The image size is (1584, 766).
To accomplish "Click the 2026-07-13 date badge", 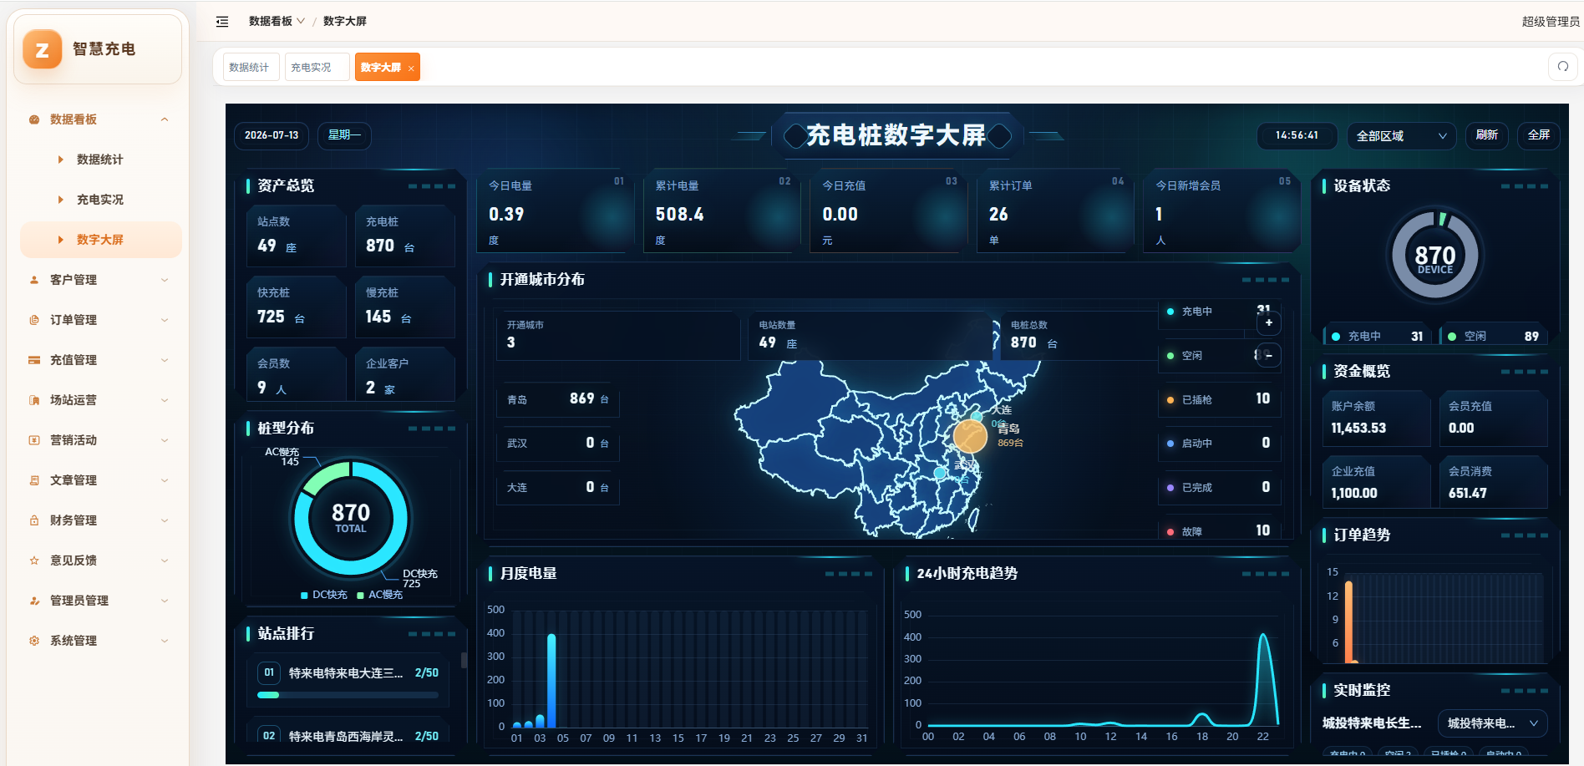I will [x=272, y=135].
